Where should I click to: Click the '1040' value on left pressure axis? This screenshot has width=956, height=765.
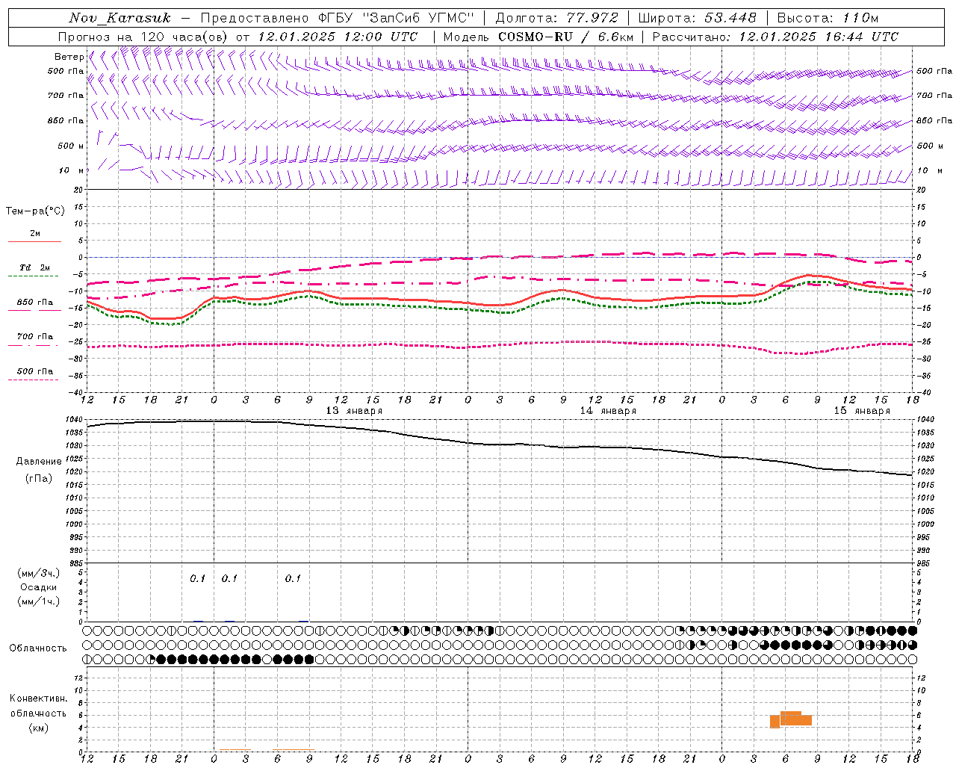75,420
